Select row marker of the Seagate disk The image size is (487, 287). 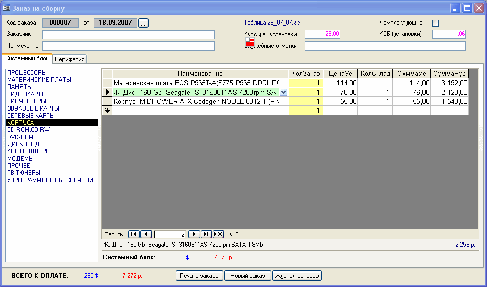[x=107, y=92]
